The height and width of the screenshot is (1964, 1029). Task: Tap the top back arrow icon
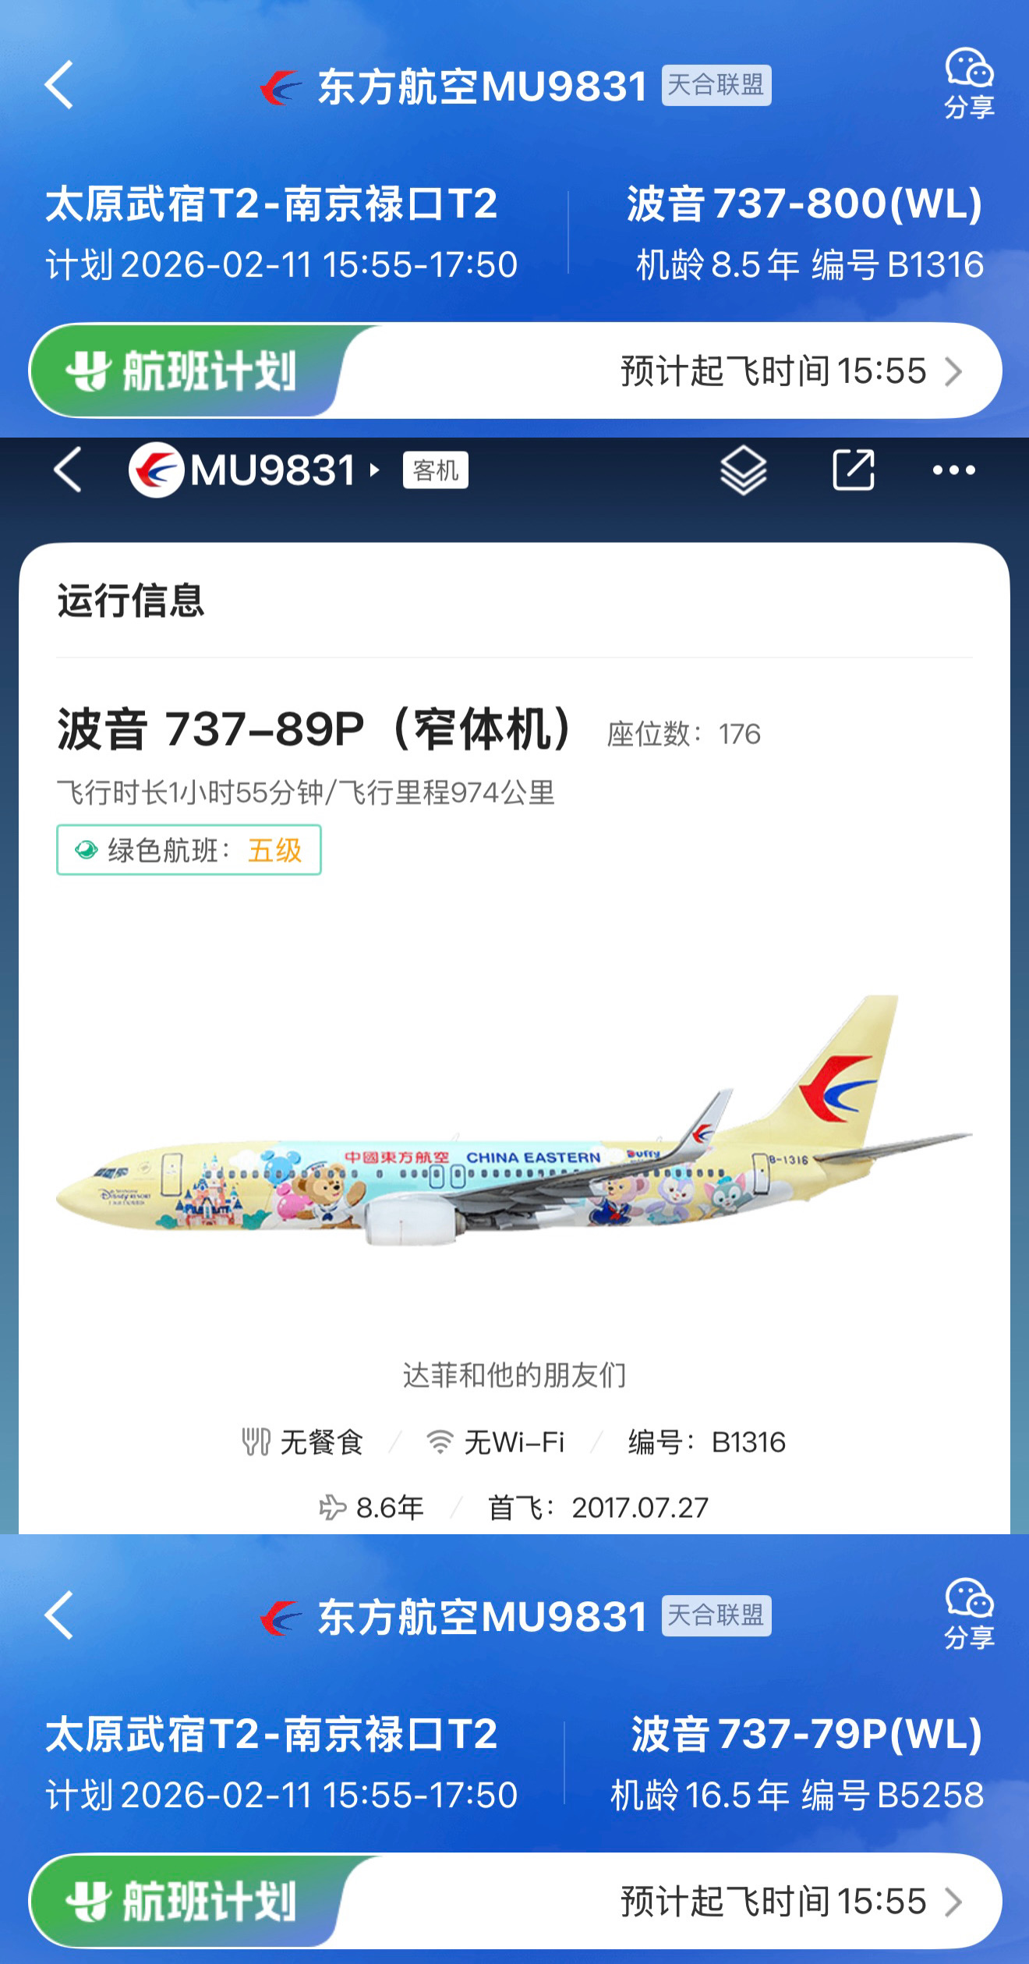[x=59, y=84]
